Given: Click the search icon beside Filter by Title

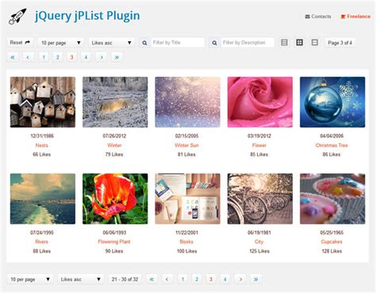Looking at the screenshot, I should coord(144,43).
